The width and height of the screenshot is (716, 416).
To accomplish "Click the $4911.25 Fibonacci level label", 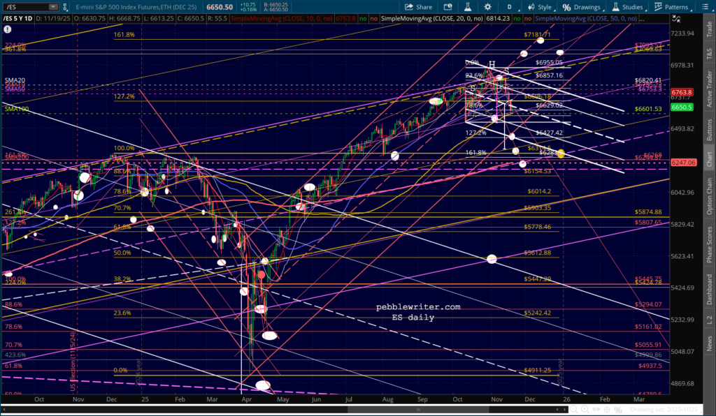I will [538, 371].
